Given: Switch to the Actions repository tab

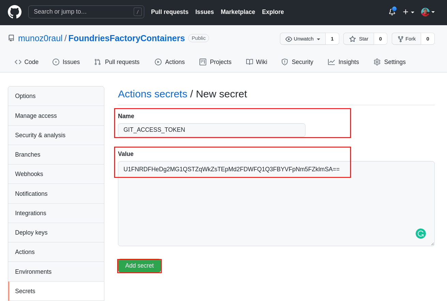Looking at the screenshot, I should click(x=169, y=62).
